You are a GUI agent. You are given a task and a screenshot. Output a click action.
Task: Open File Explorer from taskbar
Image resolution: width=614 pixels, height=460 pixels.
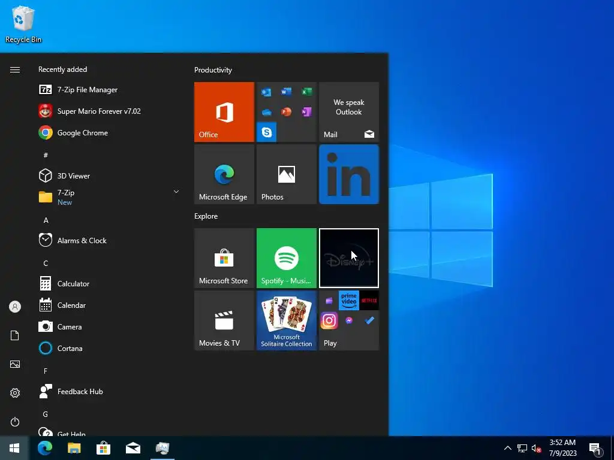point(74,448)
